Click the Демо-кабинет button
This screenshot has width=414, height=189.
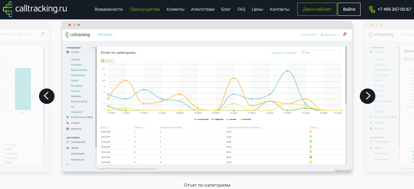pyautogui.click(x=316, y=9)
